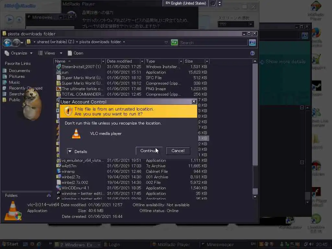Click the UAC shield warning icon
The height and width of the screenshot is (249, 332).
click(68, 111)
